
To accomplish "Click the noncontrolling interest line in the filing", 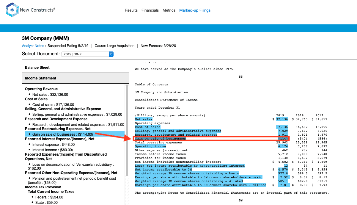I will (x=190, y=166).
